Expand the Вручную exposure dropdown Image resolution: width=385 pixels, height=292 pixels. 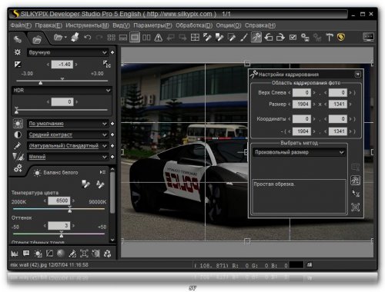(67, 52)
